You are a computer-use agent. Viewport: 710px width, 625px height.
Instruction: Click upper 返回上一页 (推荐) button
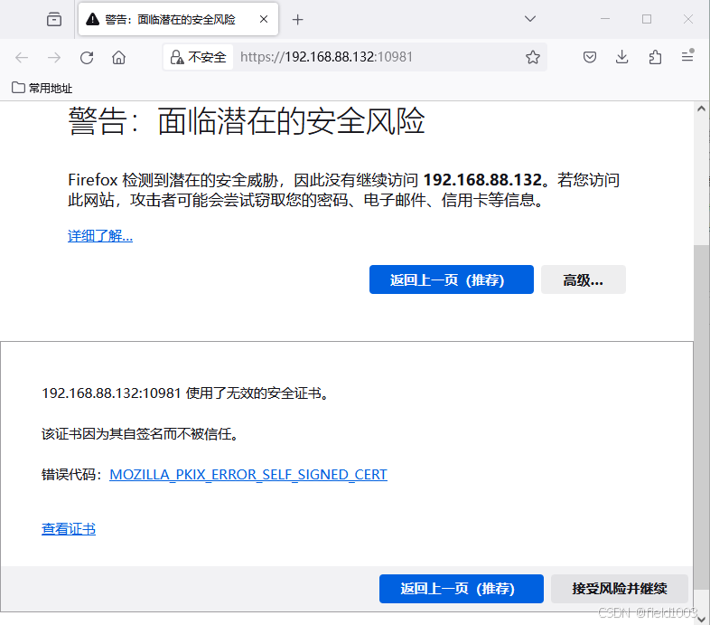pos(452,279)
